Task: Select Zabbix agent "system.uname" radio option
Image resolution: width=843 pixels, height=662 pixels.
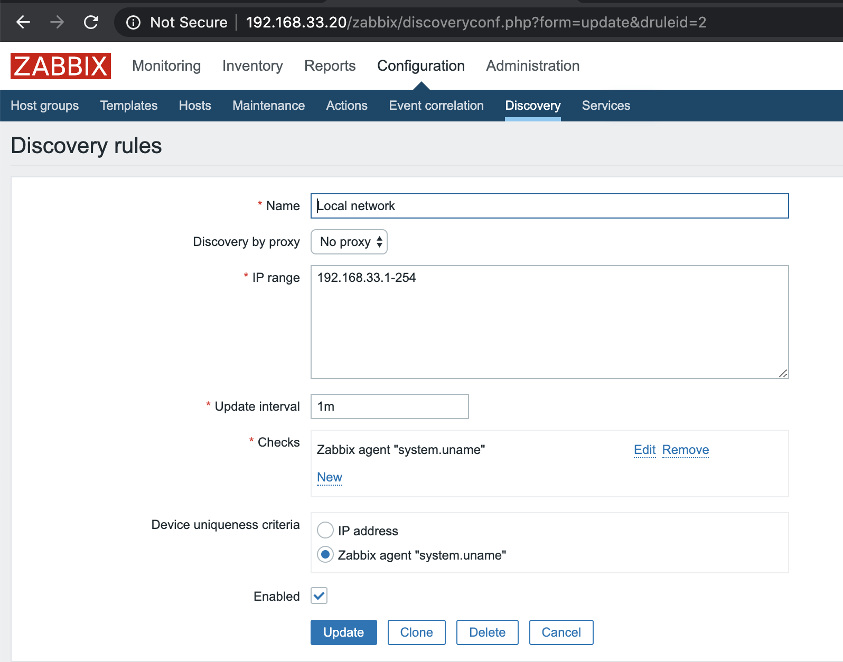Action: click(x=325, y=555)
